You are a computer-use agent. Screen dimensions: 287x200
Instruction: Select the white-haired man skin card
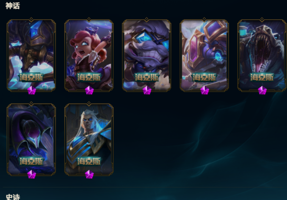click(89, 140)
